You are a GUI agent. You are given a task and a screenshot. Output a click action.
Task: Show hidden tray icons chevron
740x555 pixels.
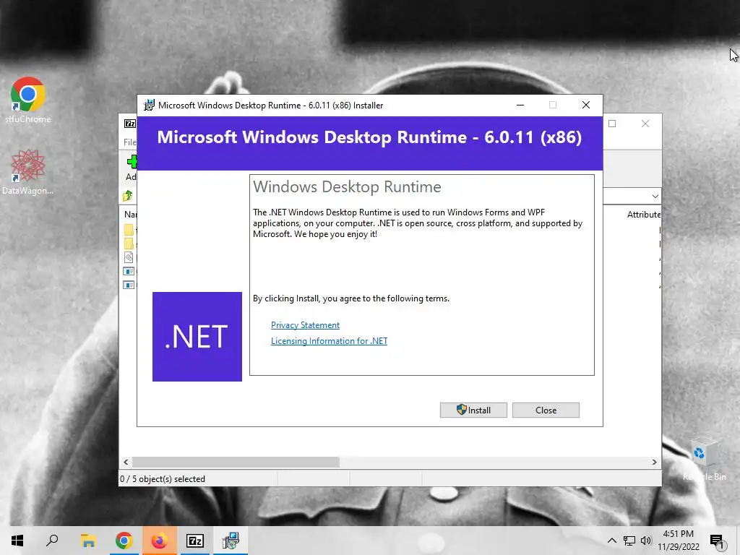point(611,541)
